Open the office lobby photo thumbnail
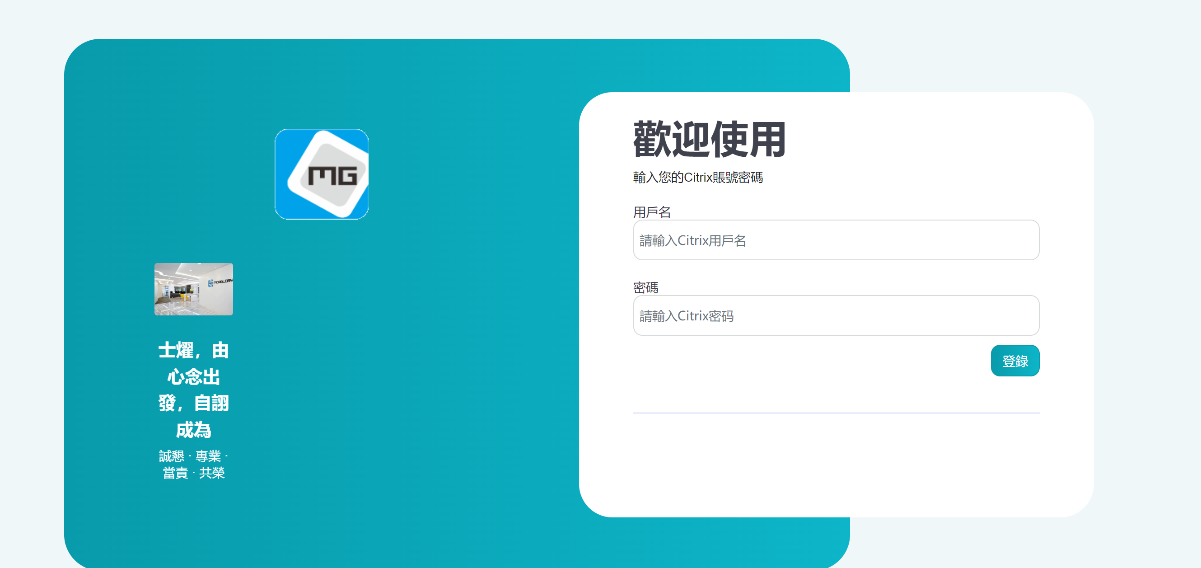This screenshot has width=1201, height=568. pyautogui.click(x=193, y=289)
